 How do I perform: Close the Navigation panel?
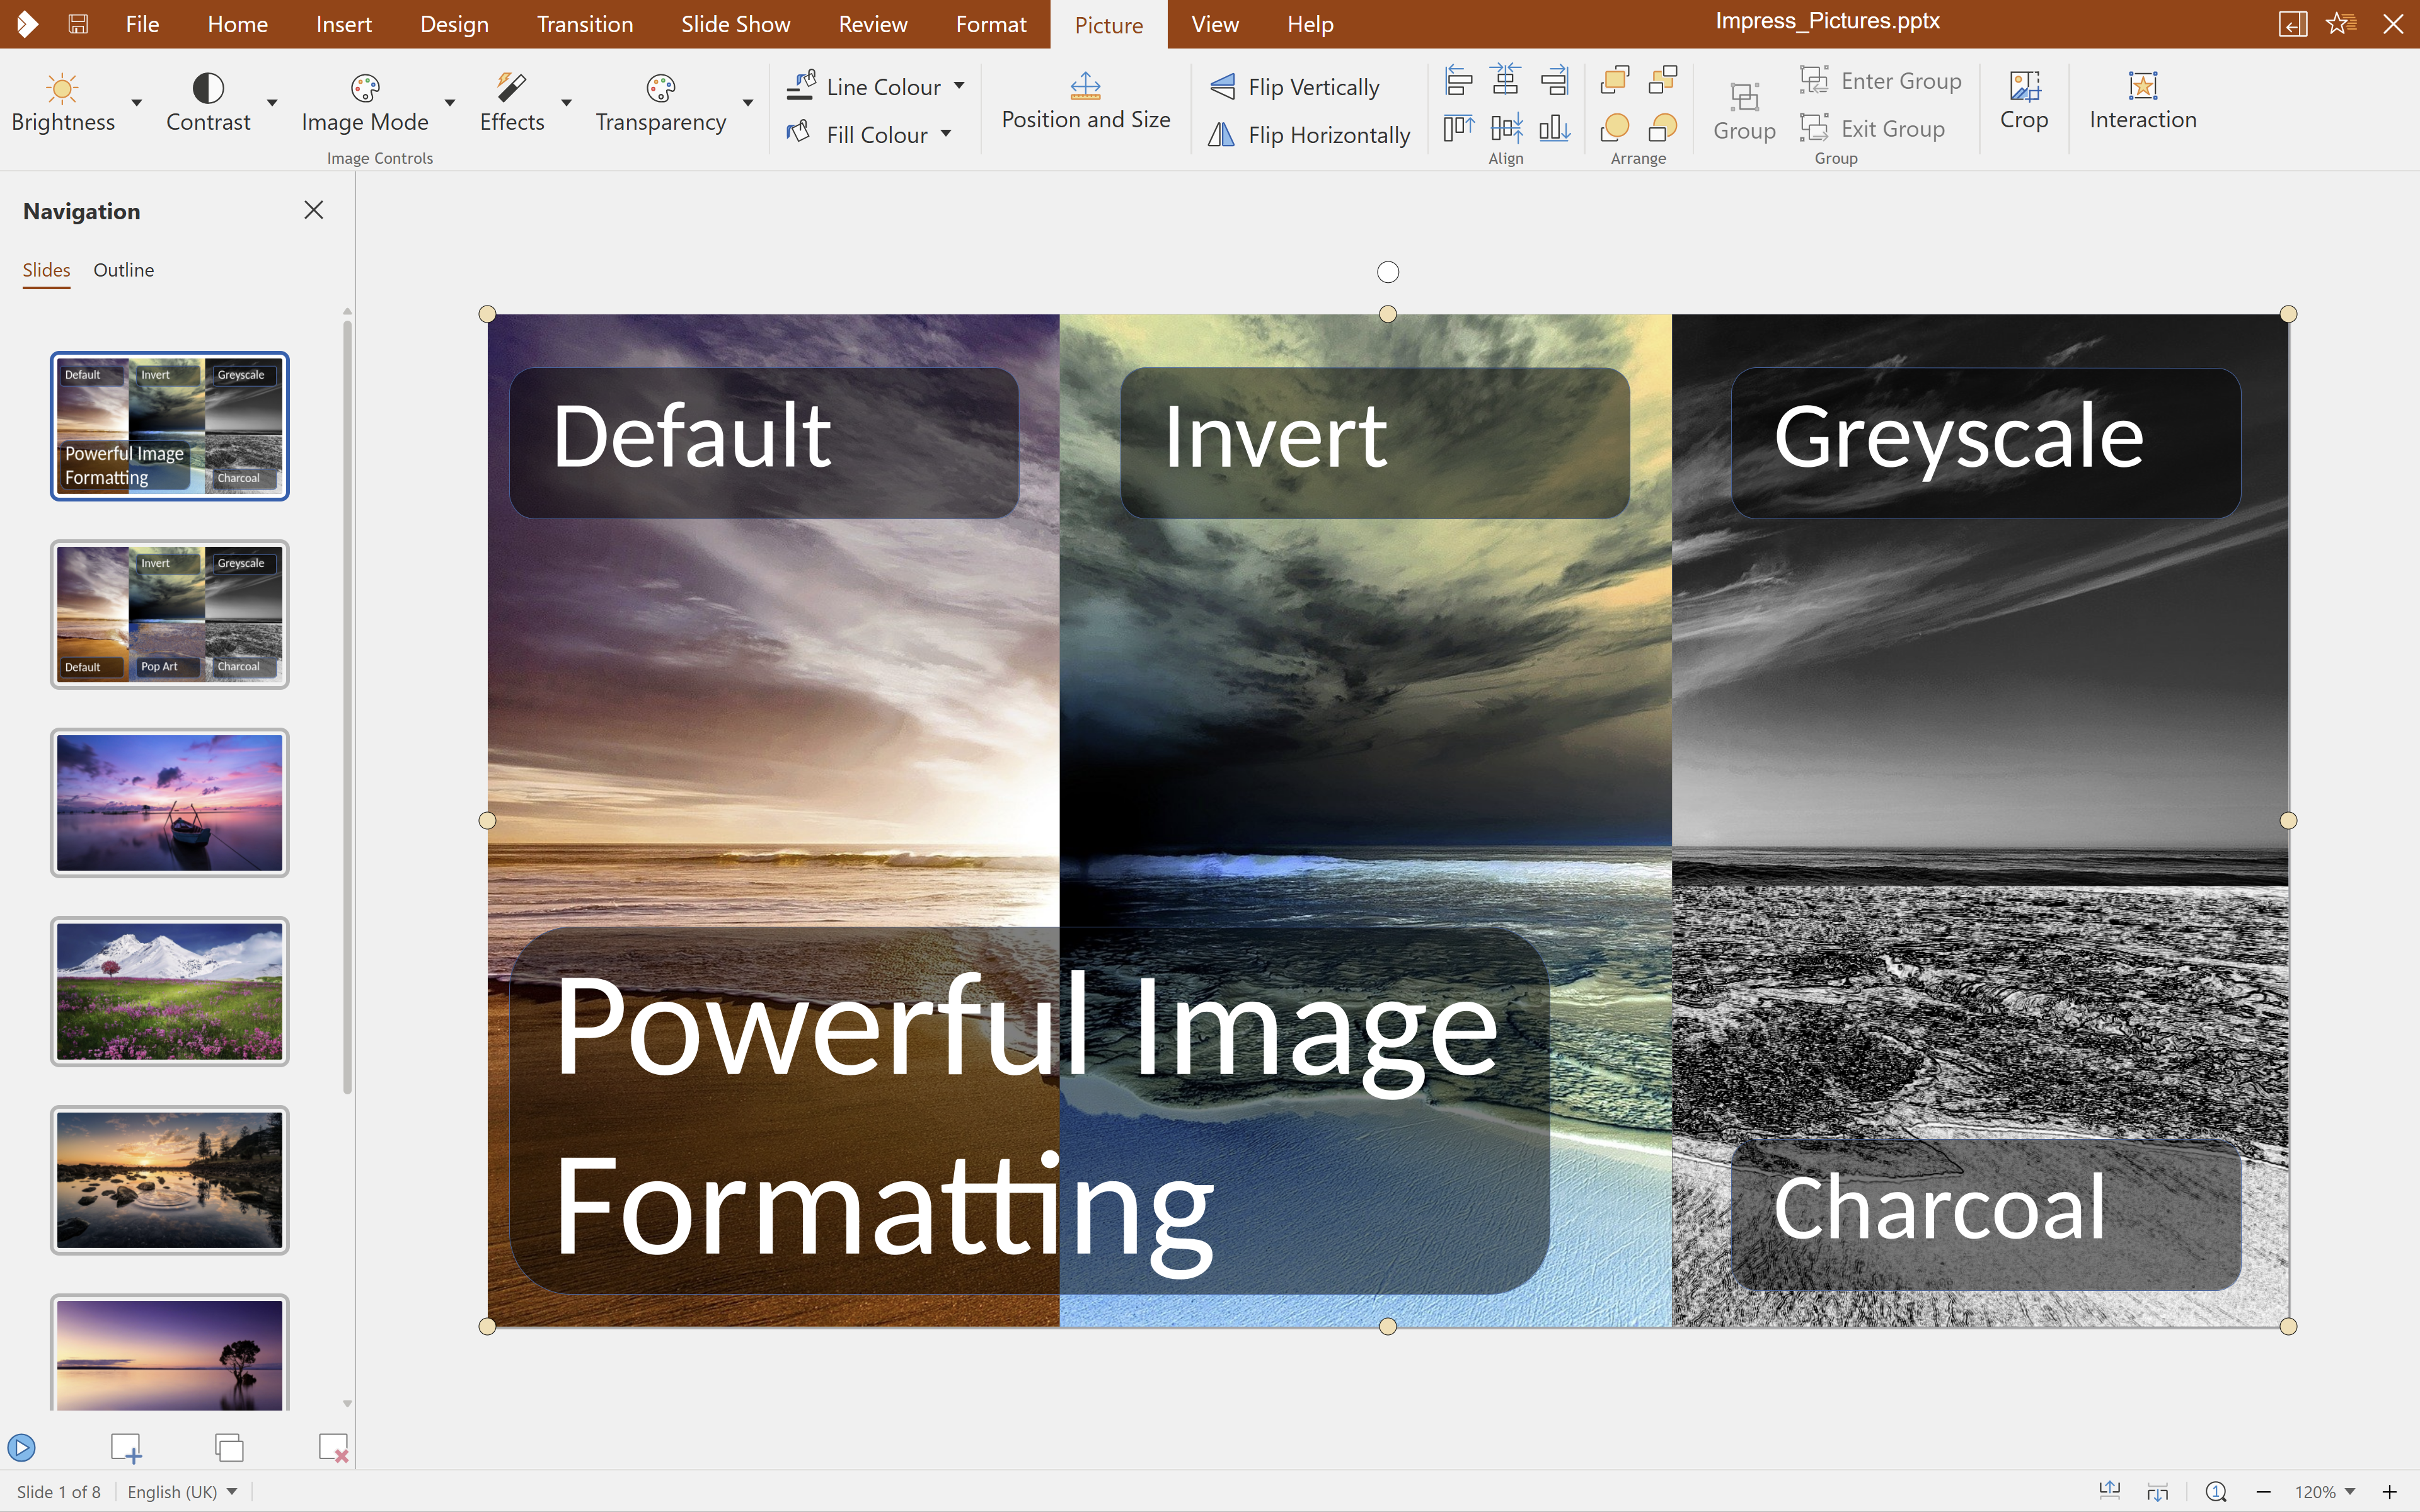click(x=313, y=210)
